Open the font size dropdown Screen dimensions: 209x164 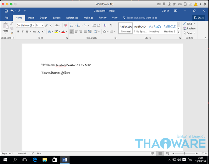tap(42, 25)
